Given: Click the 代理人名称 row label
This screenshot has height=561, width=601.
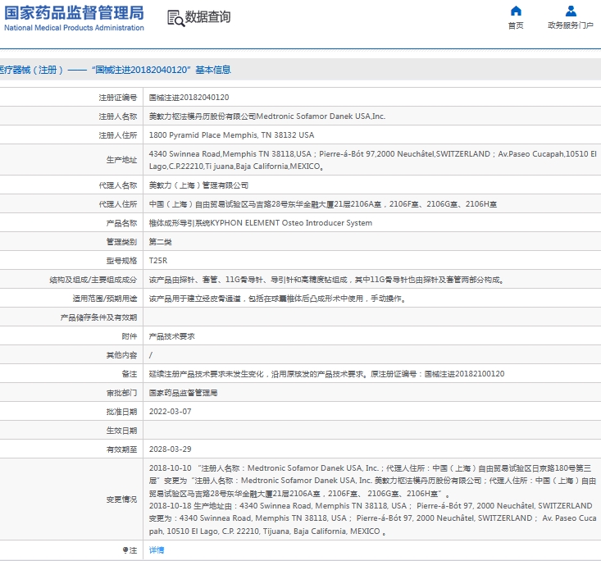Looking at the screenshot, I should point(118,185).
